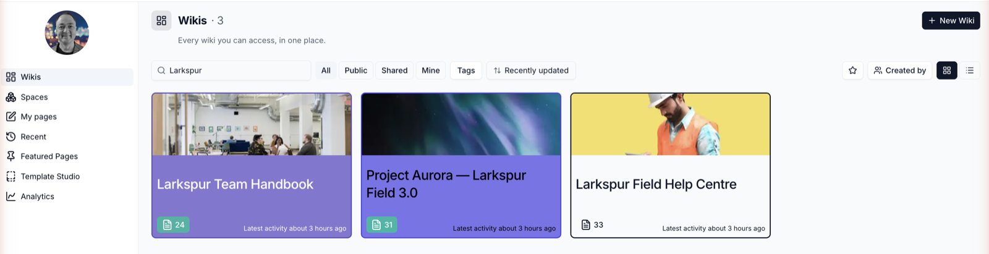Click the Larkspur Field Help Centre title

pyautogui.click(x=656, y=184)
